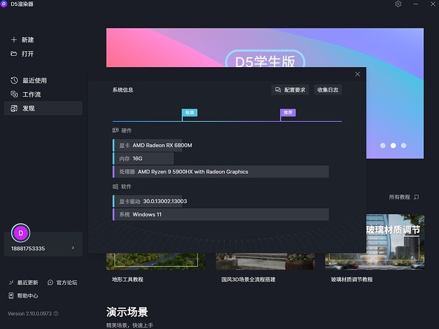Click the 推荐 marker on performance bar
The image size is (439, 329).
click(288, 113)
